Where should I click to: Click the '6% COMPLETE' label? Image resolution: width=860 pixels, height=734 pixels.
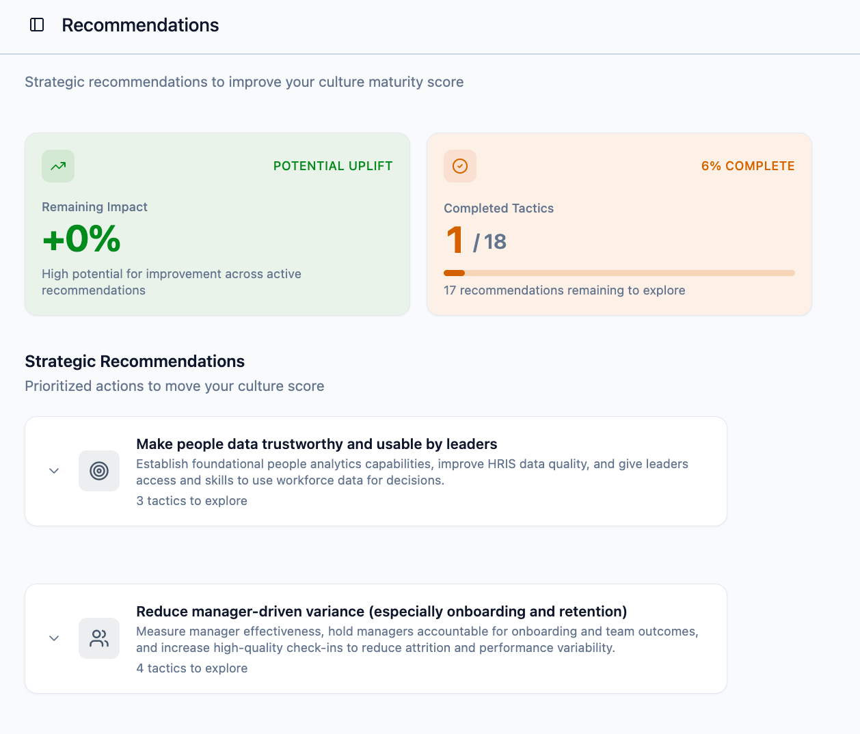pos(748,166)
